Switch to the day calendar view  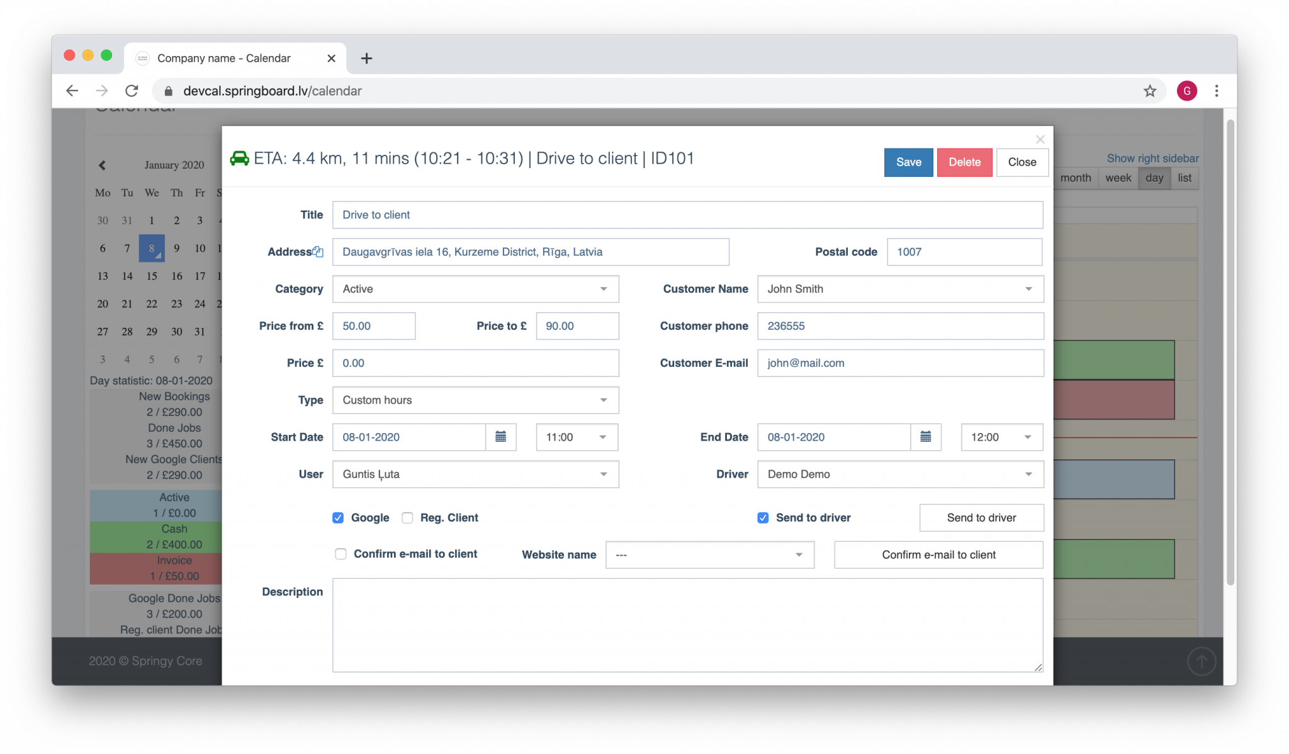pyautogui.click(x=1154, y=177)
